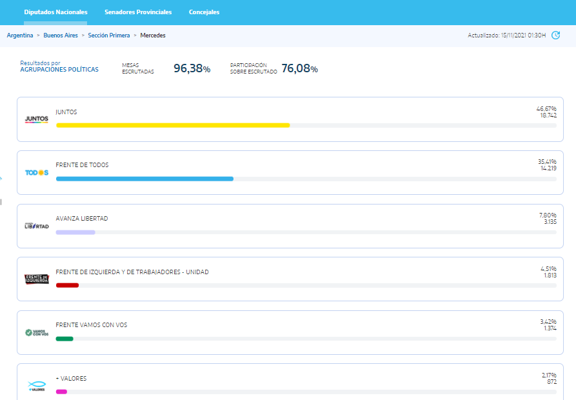This screenshot has height=400, width=576.
Task: Click the + Valores fish logo
Action: click(36, 385)
